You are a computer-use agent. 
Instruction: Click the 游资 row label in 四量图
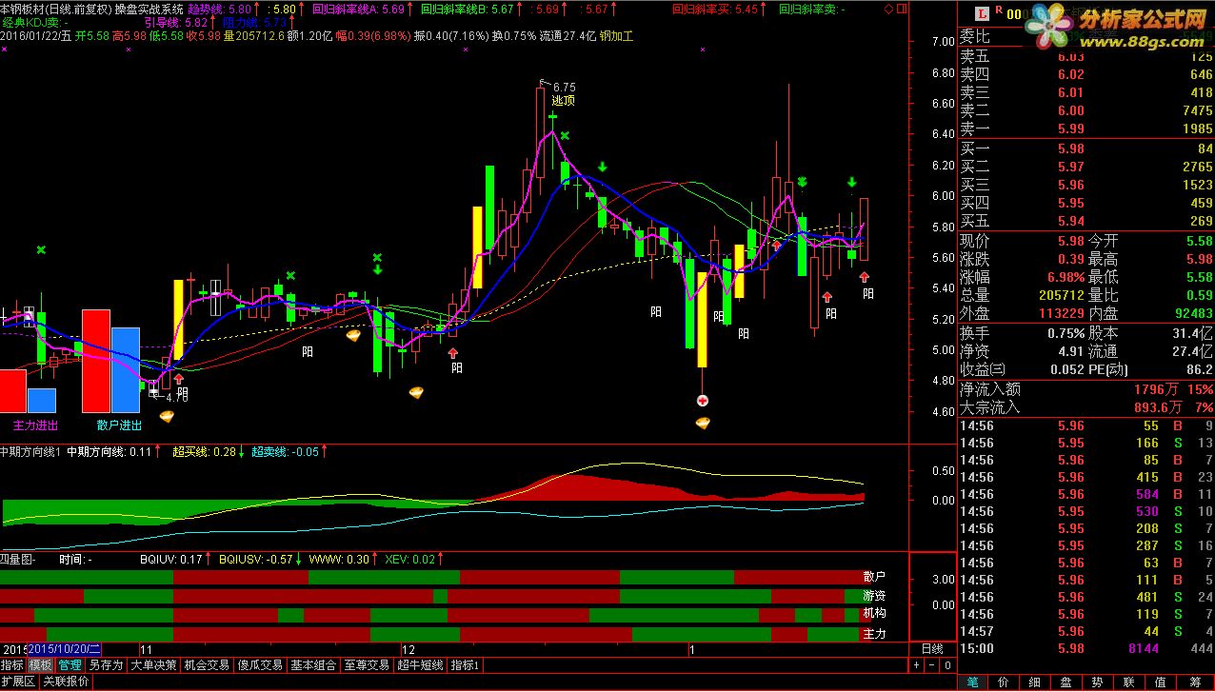pyautogui.click(x=874, y=596)
